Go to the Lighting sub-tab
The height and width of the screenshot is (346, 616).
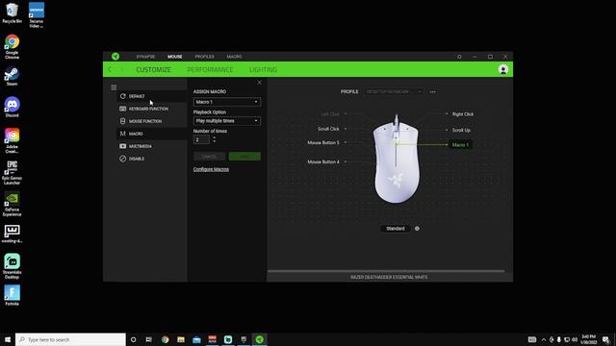pos(263,69)
